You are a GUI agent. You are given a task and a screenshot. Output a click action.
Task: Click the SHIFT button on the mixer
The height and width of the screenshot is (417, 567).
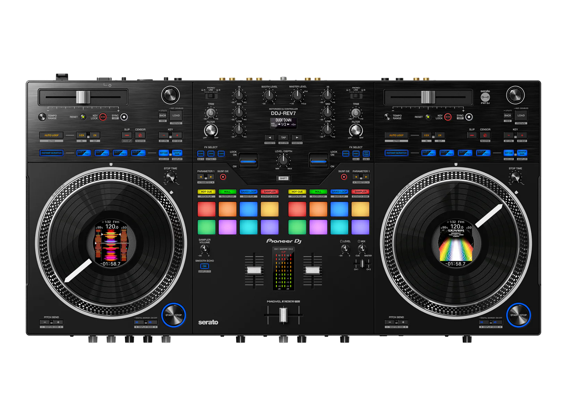(283, 178)
